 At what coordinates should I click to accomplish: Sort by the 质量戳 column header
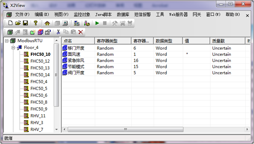click(228, 41)
